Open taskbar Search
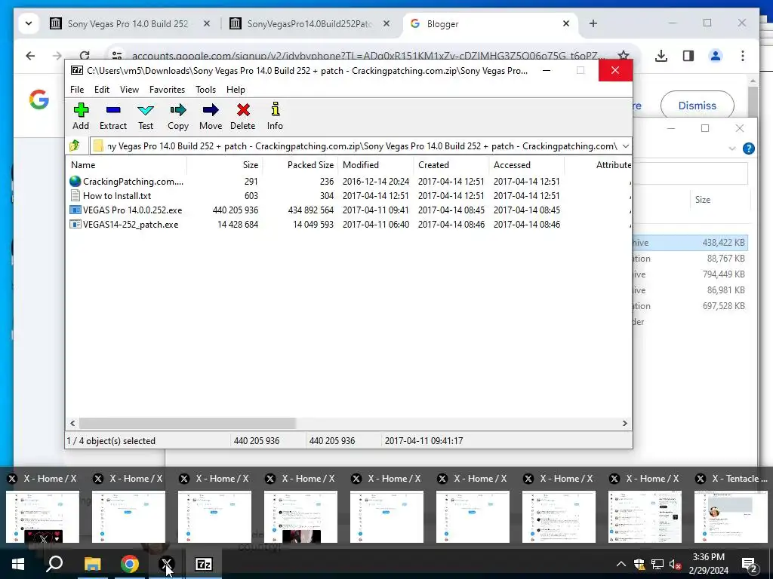773x579 pixels. click(54, 564)
